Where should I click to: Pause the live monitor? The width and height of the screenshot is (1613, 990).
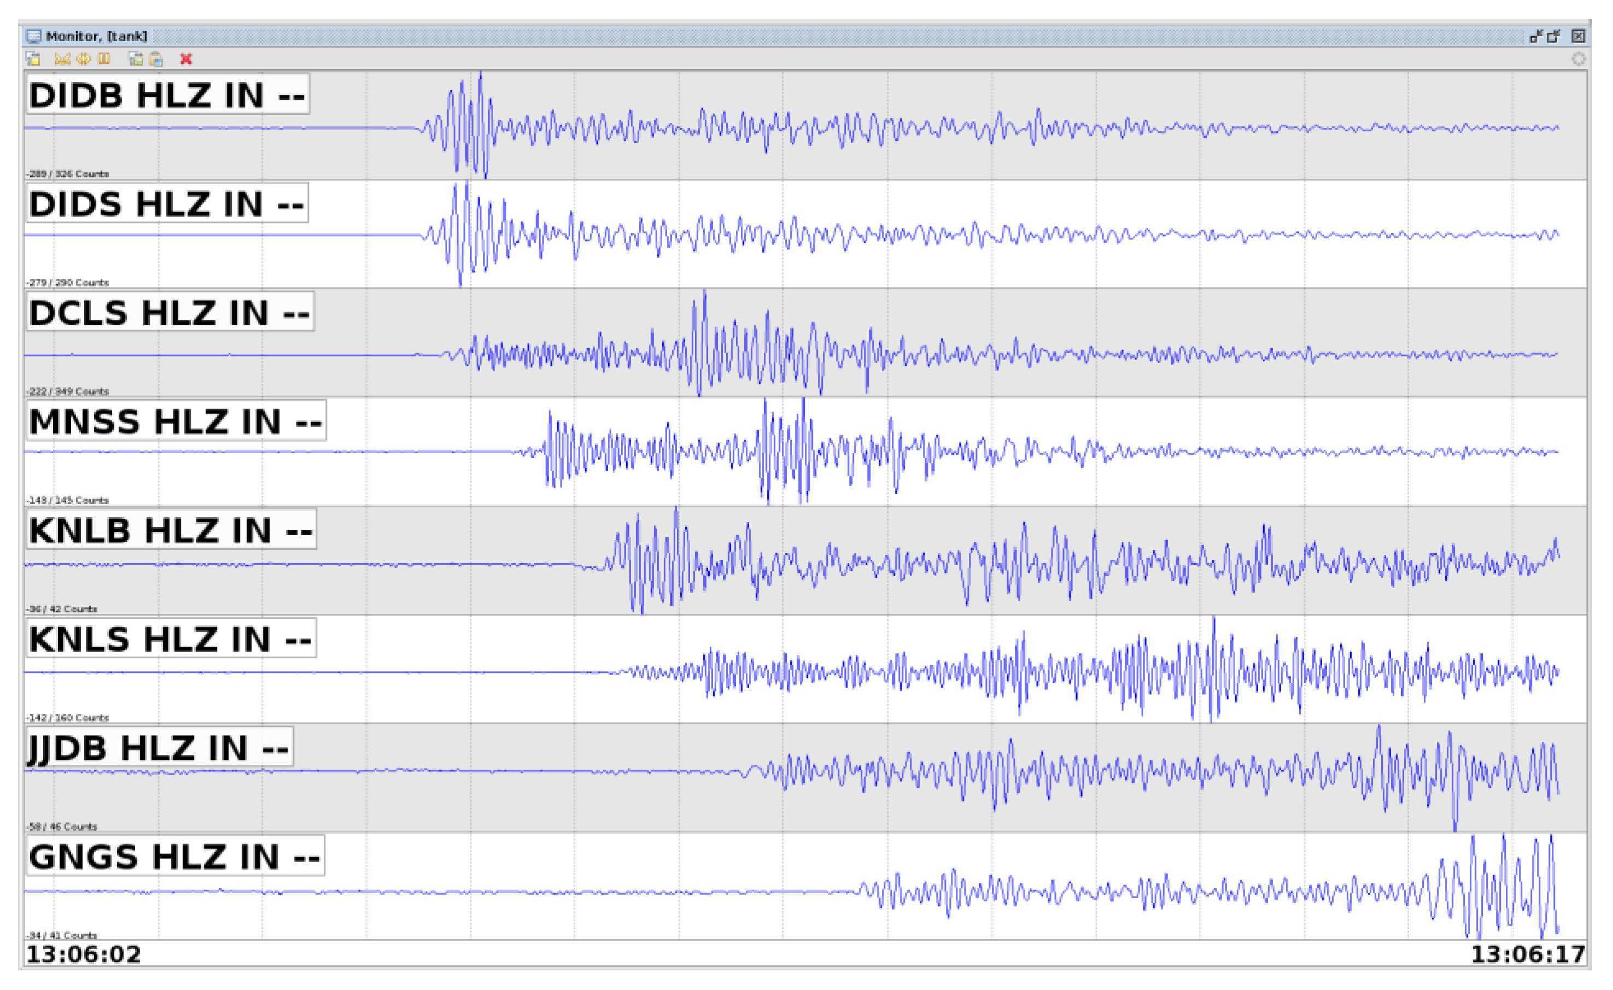[x=104, y=59]
